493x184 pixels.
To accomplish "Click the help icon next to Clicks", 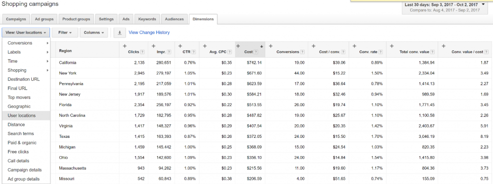I will [142, 52].
